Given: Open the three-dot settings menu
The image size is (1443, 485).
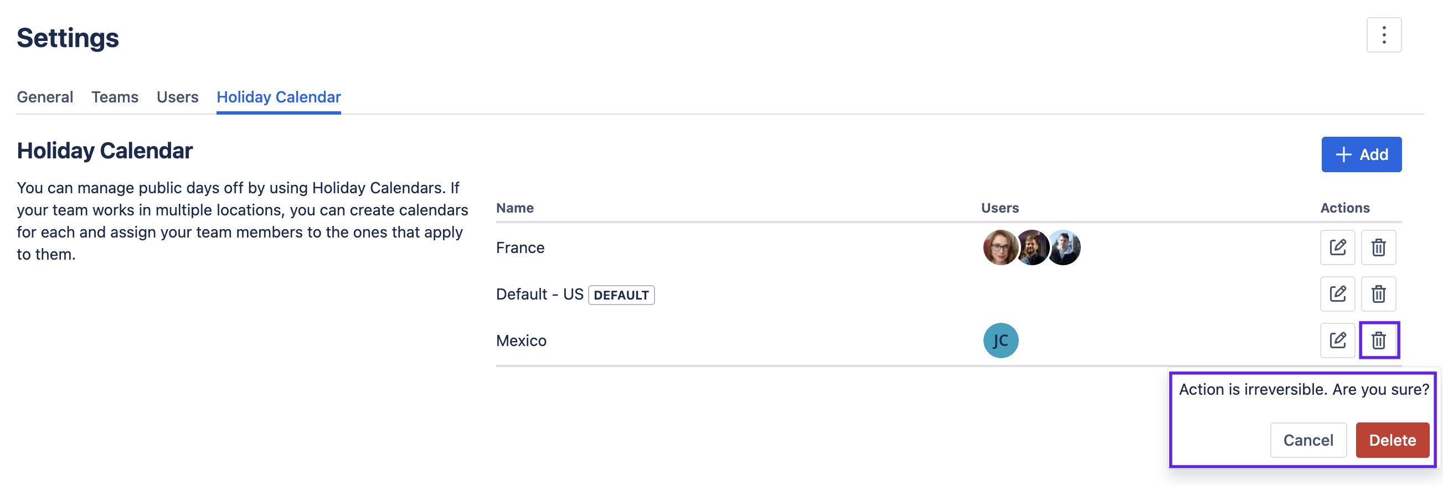Looking at the screenshot, I should pyautogui.click(x=1384, y=35).
